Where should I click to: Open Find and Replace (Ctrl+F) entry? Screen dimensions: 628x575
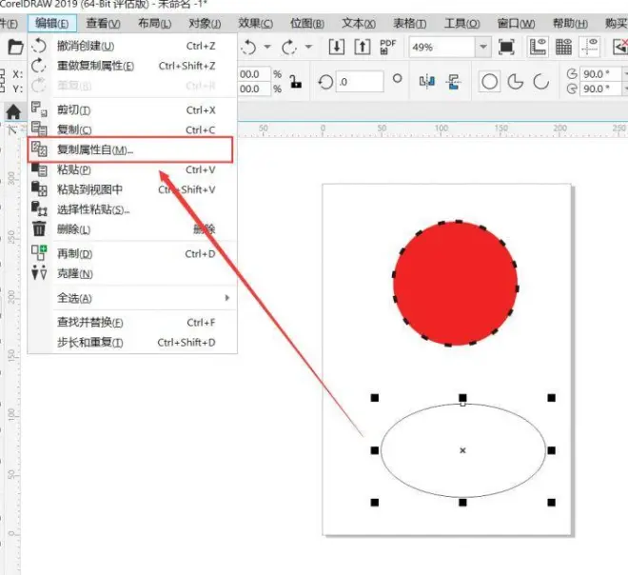[x=132, y=322]
